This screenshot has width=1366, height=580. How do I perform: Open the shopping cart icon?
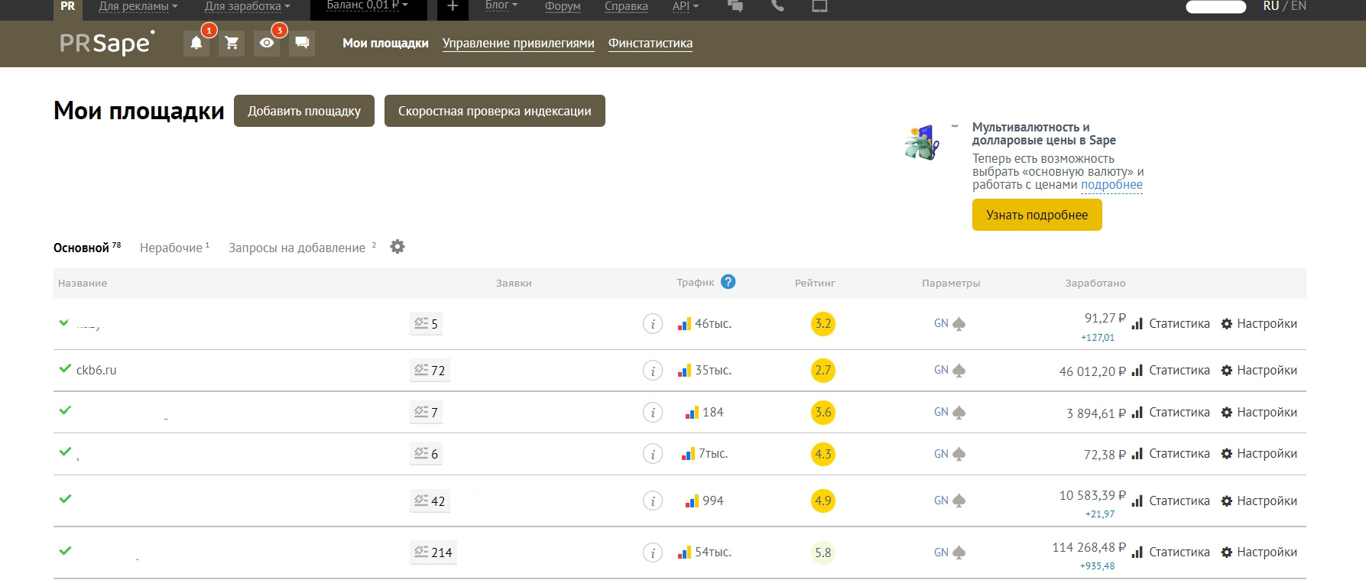(x=232, y=43)
